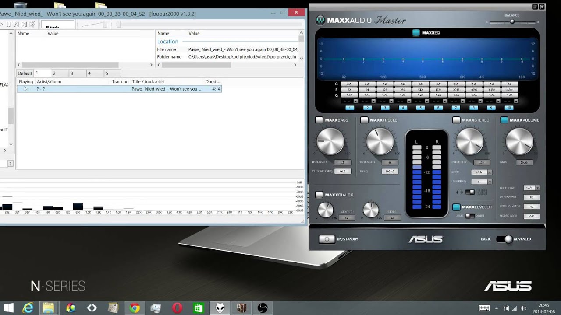Select playlist tab 4
Screen dimensions: 561x315
click(95, 73)
